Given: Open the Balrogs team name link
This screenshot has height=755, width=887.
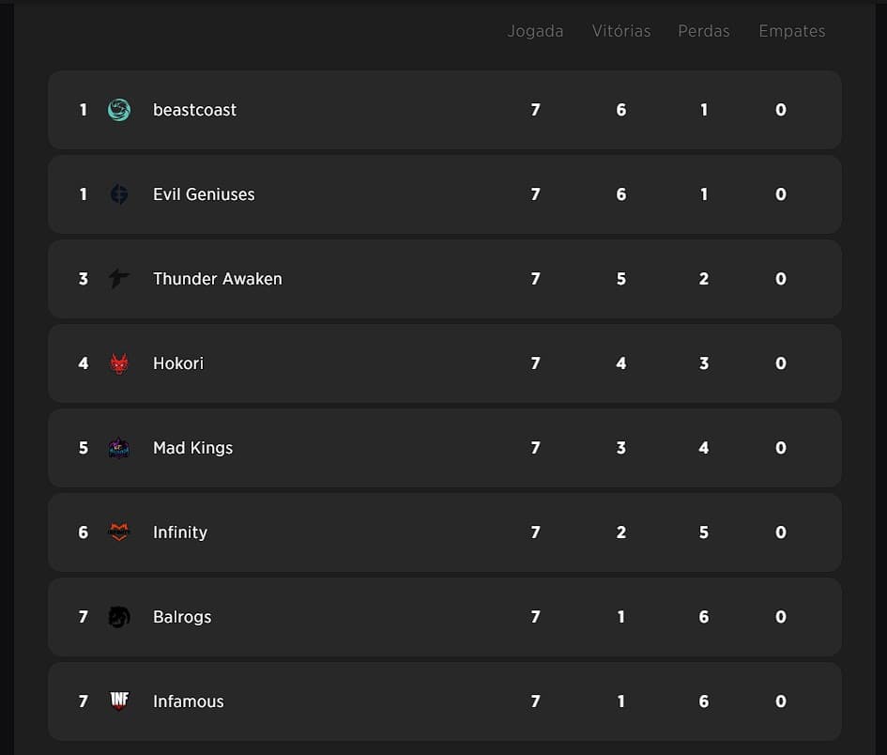Looking at the screenshot, I should (x=182, y=617).
